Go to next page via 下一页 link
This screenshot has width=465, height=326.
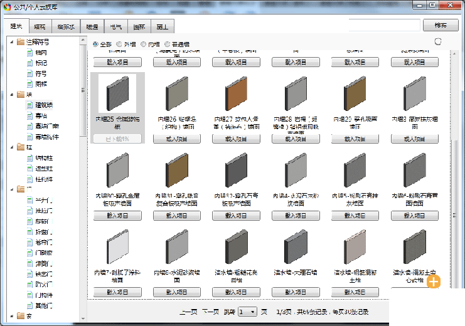coord(210,312)
